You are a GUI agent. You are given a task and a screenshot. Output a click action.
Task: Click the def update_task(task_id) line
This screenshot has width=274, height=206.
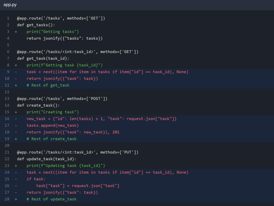(x=46, y=159)
